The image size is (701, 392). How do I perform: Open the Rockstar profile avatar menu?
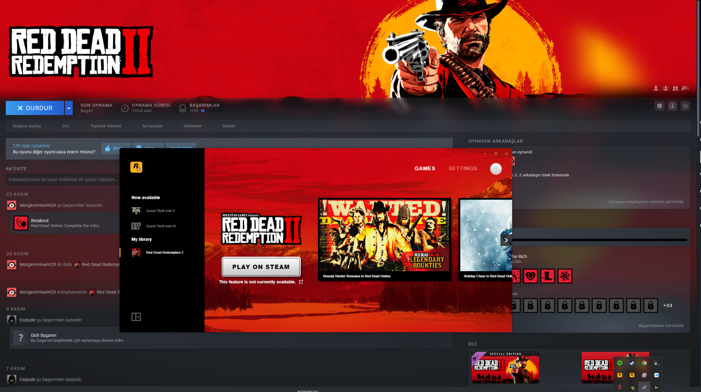pos(496,169)
